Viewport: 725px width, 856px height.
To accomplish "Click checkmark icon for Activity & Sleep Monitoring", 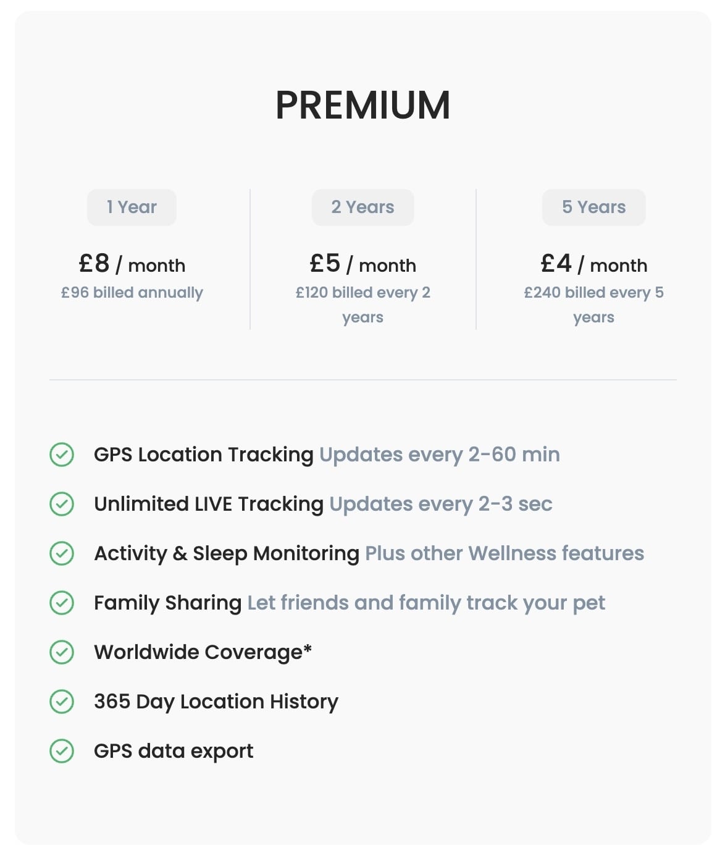I will point(62,553).
